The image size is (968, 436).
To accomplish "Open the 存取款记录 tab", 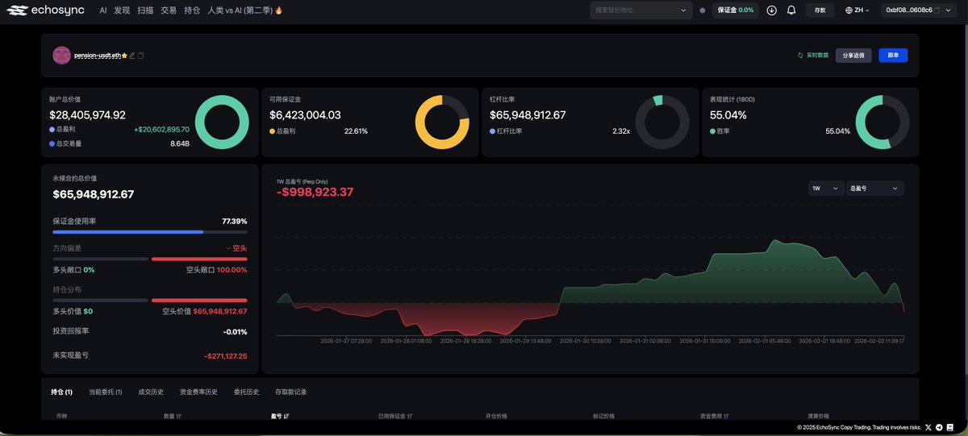I will (x=290, y=392).
